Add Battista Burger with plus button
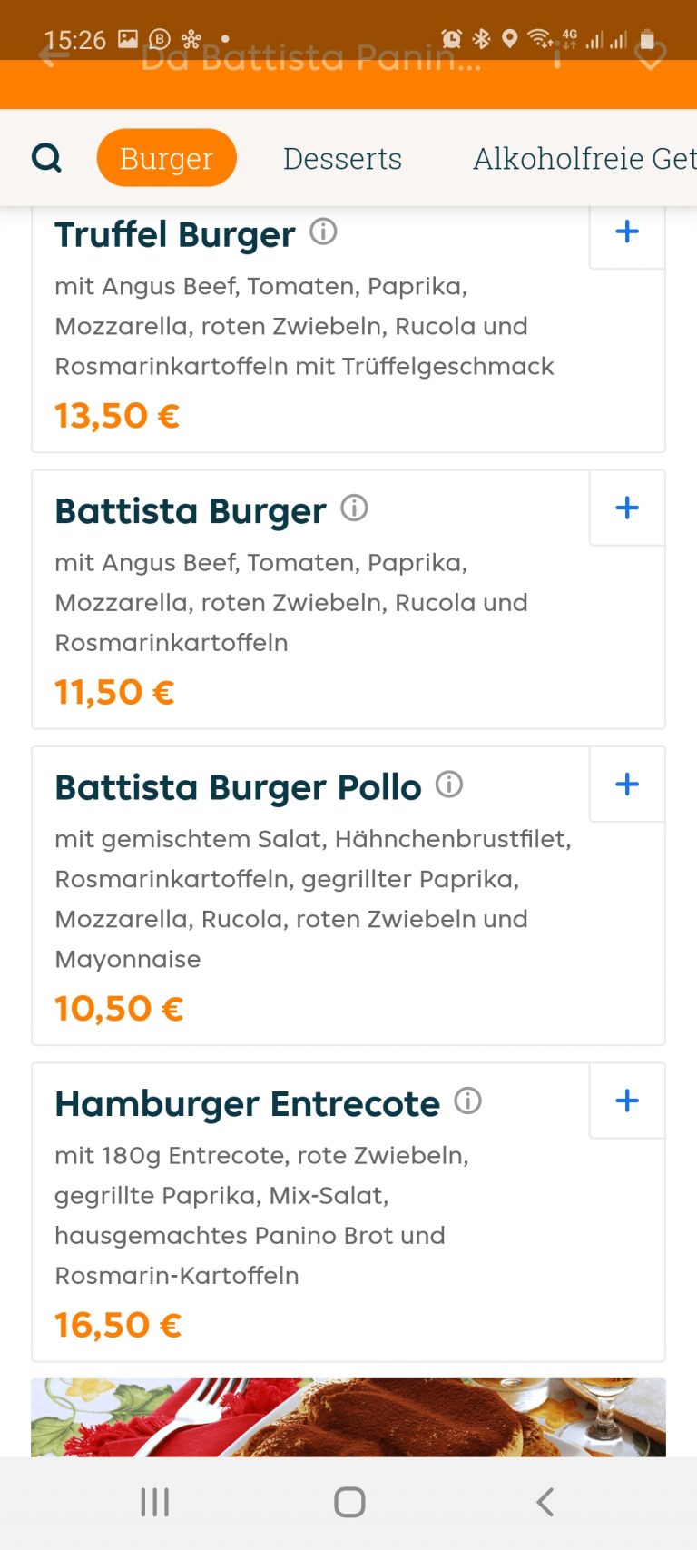 (627, 508)
